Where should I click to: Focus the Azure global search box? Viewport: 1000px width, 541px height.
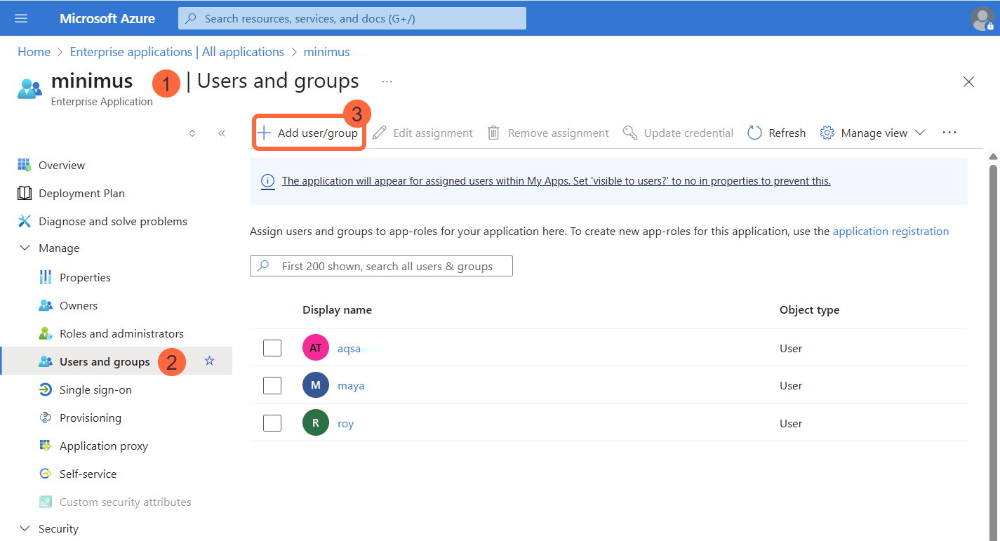(352, 18)
